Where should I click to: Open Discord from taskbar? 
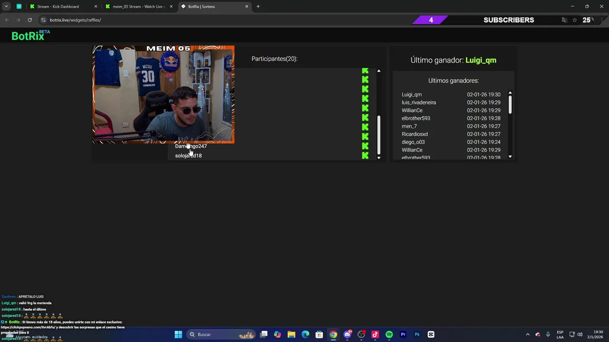[347, 334]
